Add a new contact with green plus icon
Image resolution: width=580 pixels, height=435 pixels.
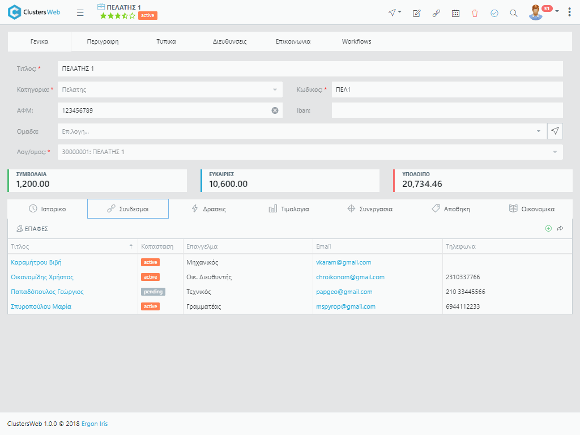(548, 228)
